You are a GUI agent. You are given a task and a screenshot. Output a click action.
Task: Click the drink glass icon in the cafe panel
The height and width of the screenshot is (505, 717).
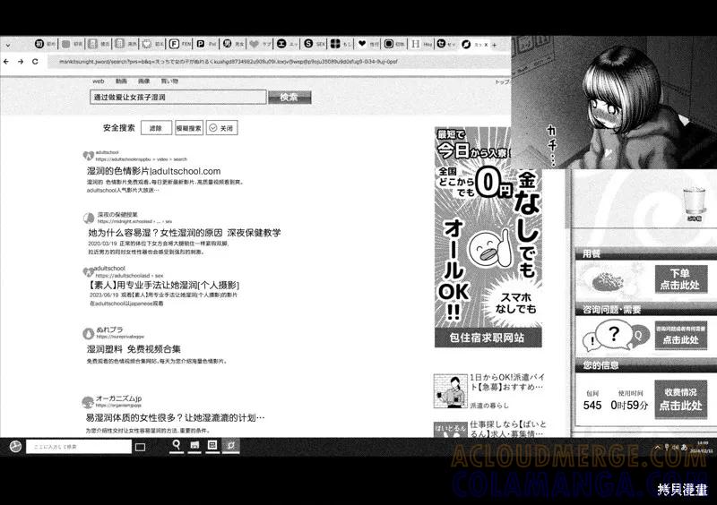pos(694,201)
